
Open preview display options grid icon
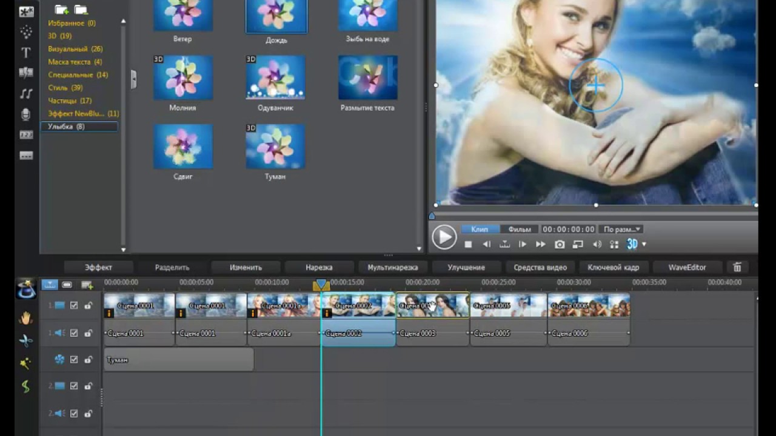[x=614, y=244]
